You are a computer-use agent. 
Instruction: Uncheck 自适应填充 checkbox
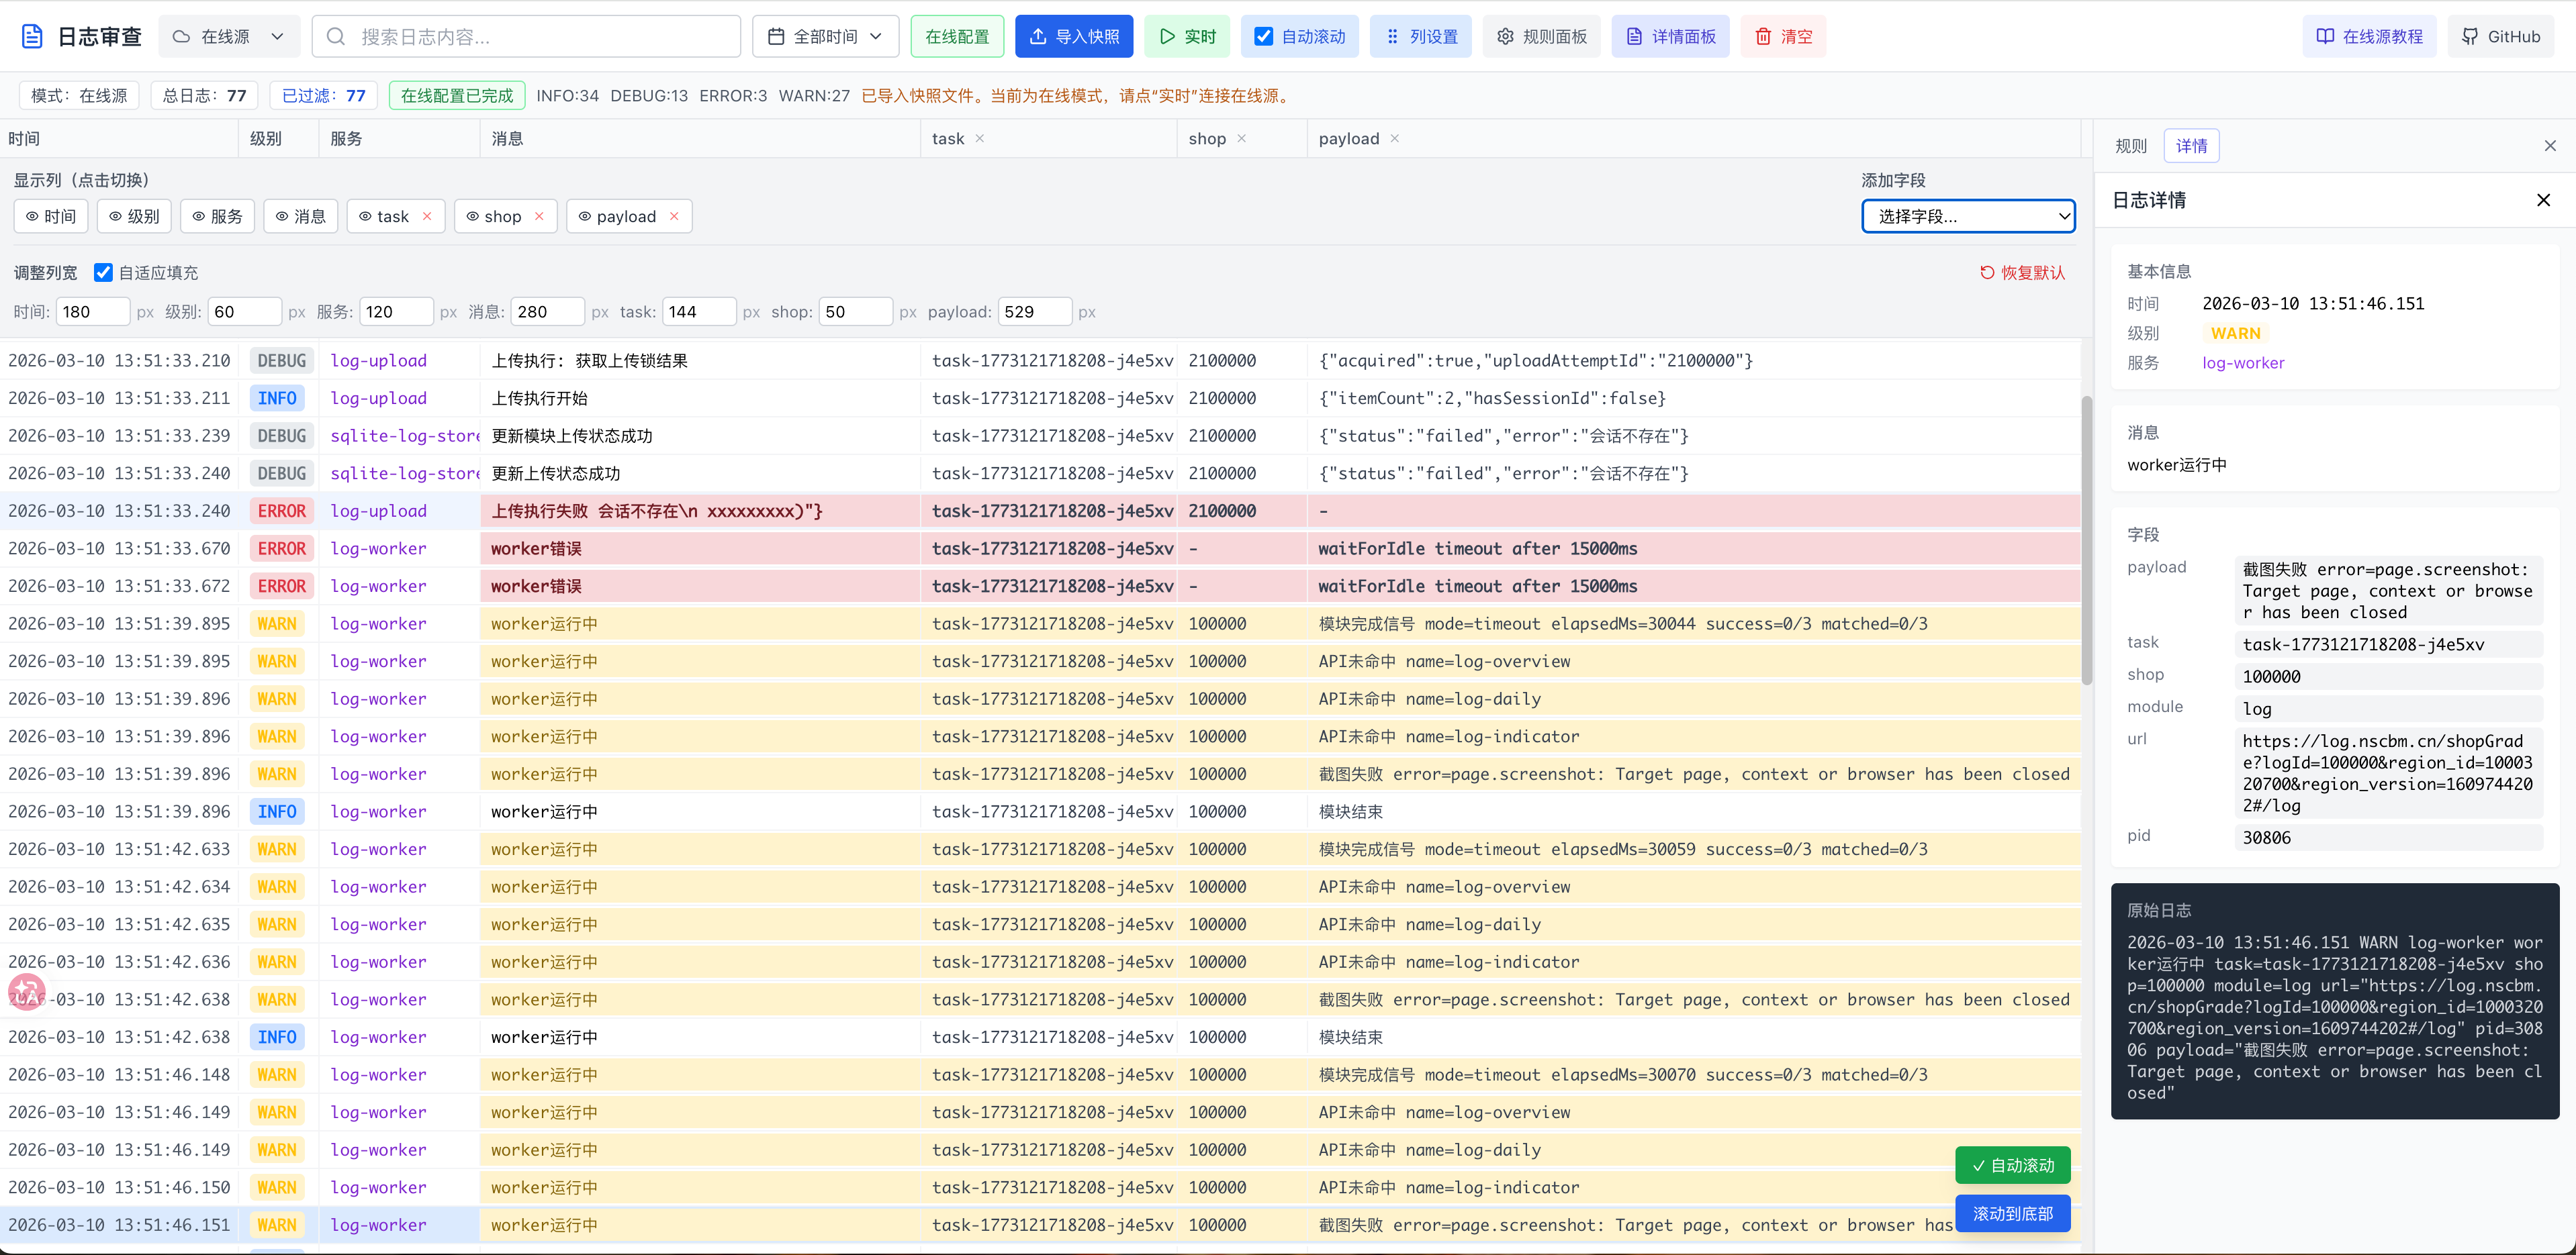[103, 272]
